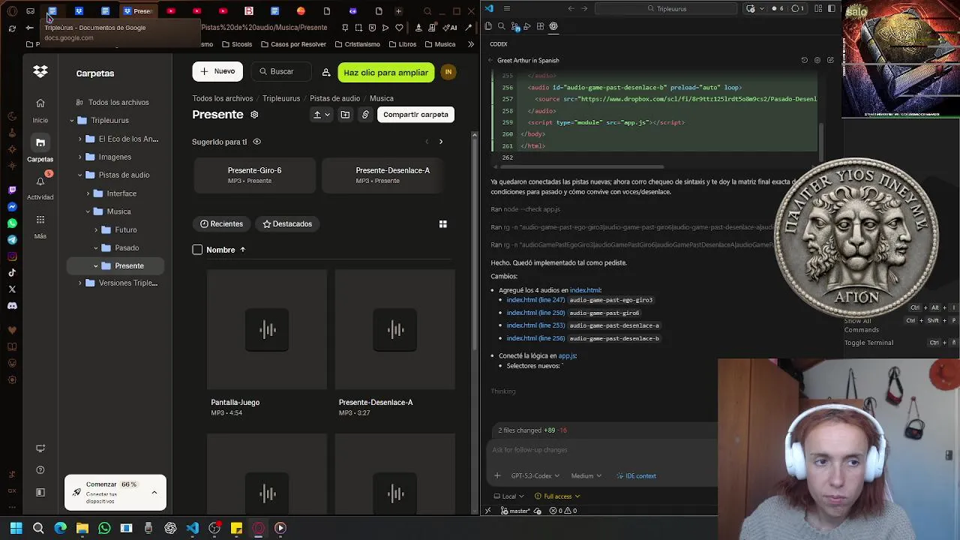Expand the Imagenes folder in tree
Viewport: 960px width, 540px height.
pyautogui.click(x=80, y=157)
